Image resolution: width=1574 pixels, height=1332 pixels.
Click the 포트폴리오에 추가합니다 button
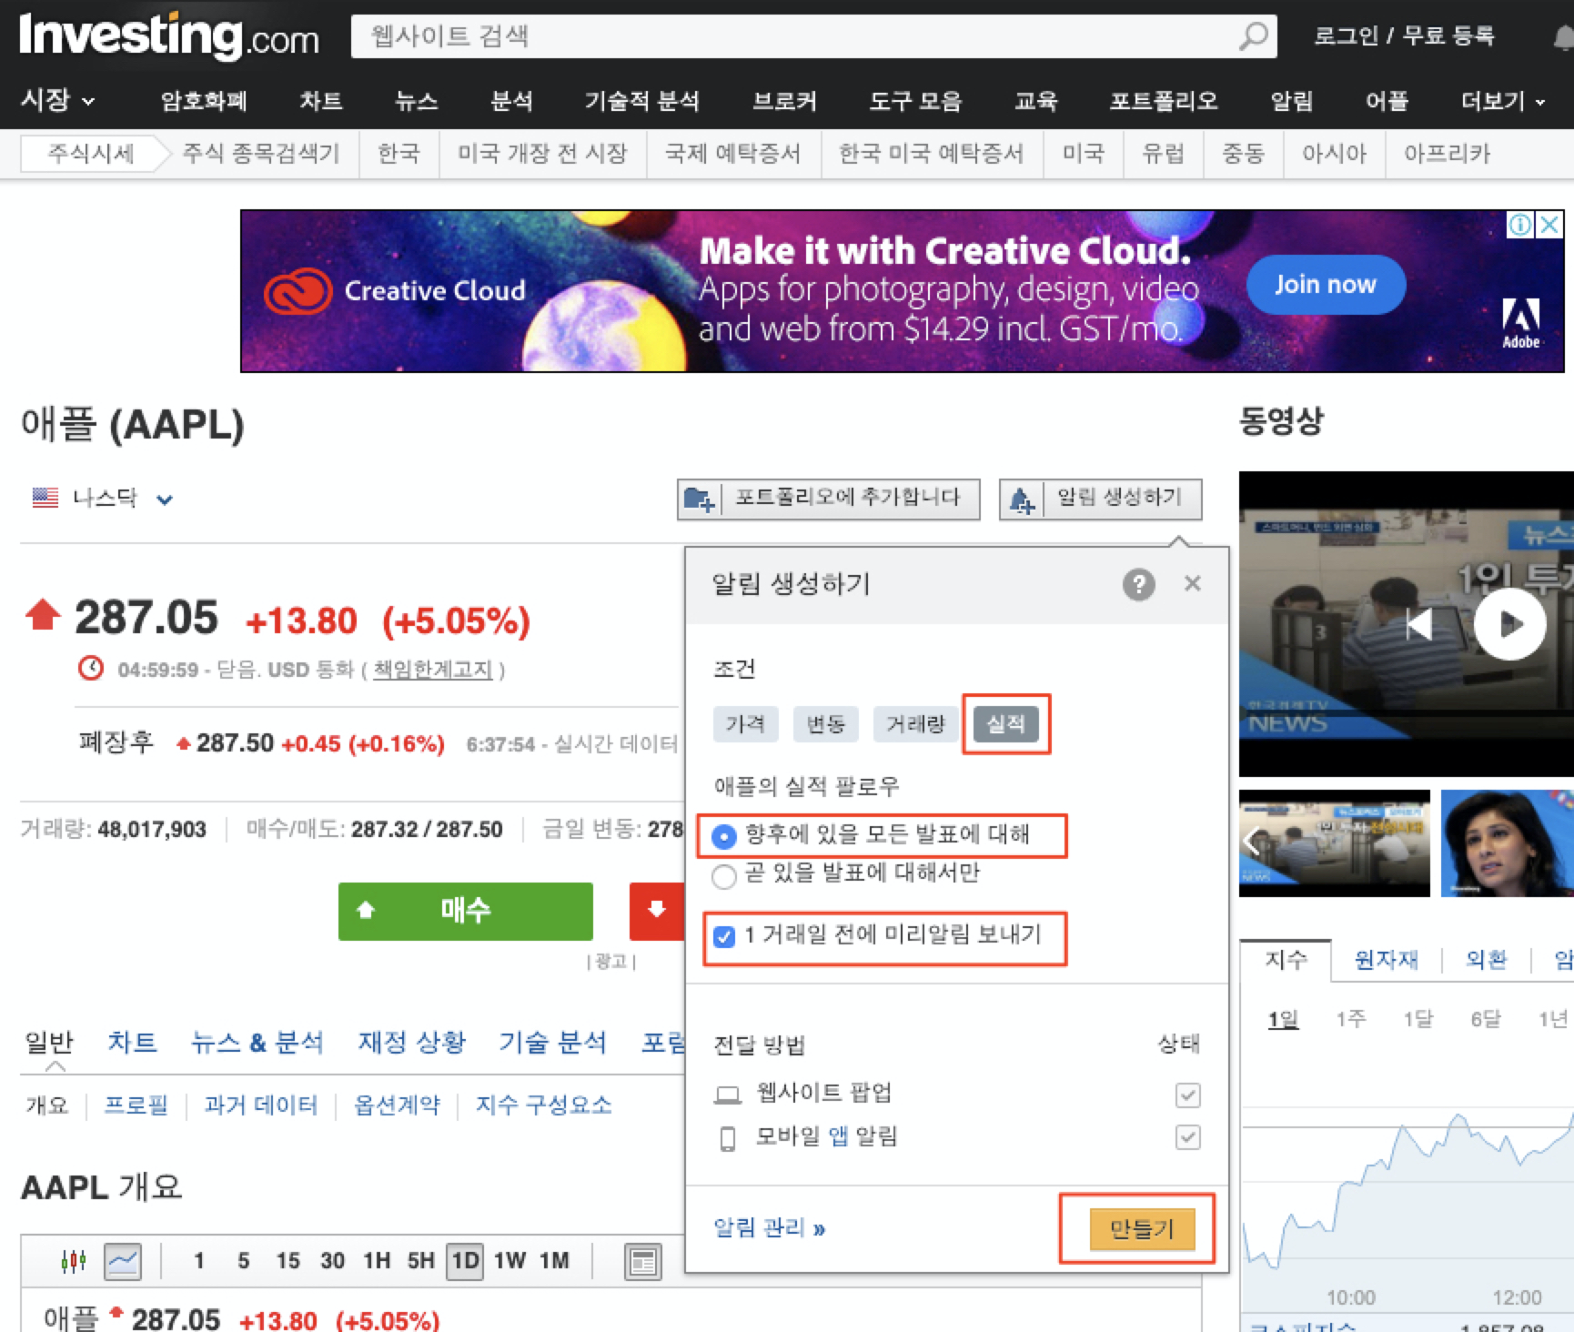pyautogui.click(x=828, y=499)
